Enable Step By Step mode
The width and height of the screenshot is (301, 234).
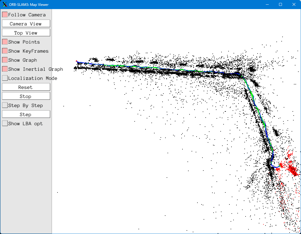point(5,105)
